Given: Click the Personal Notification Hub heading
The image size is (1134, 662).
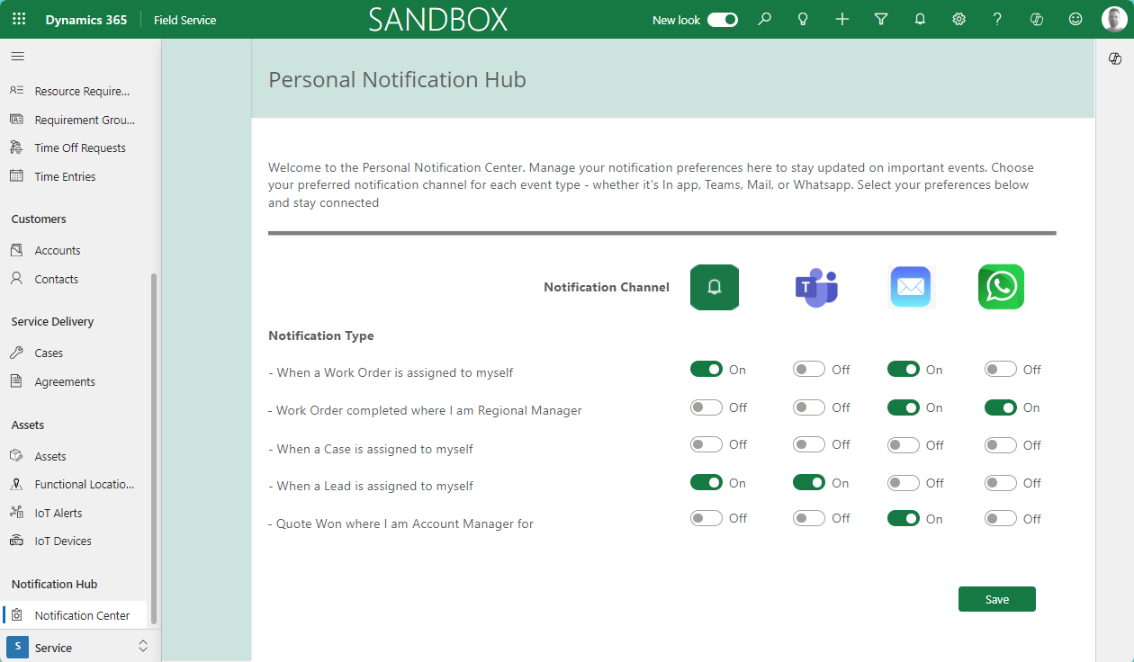Looking at the screenshot, I should coord(397,79).
